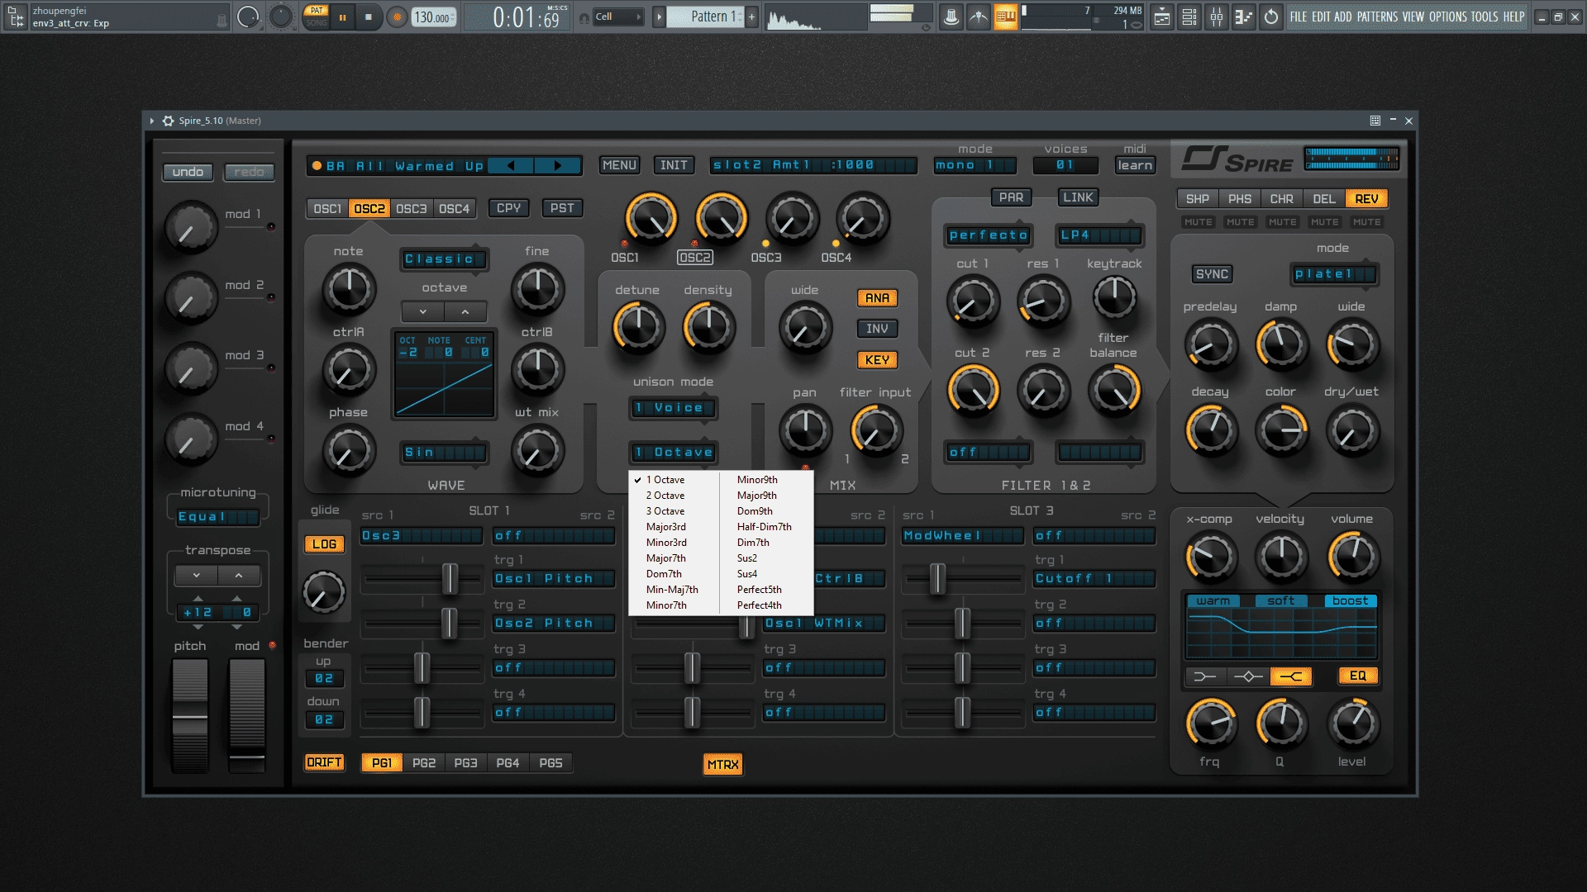The width and height of the screenshot is (1587, 892).
Task: Select the OSC3 tab
Action: tap(412, 208)
